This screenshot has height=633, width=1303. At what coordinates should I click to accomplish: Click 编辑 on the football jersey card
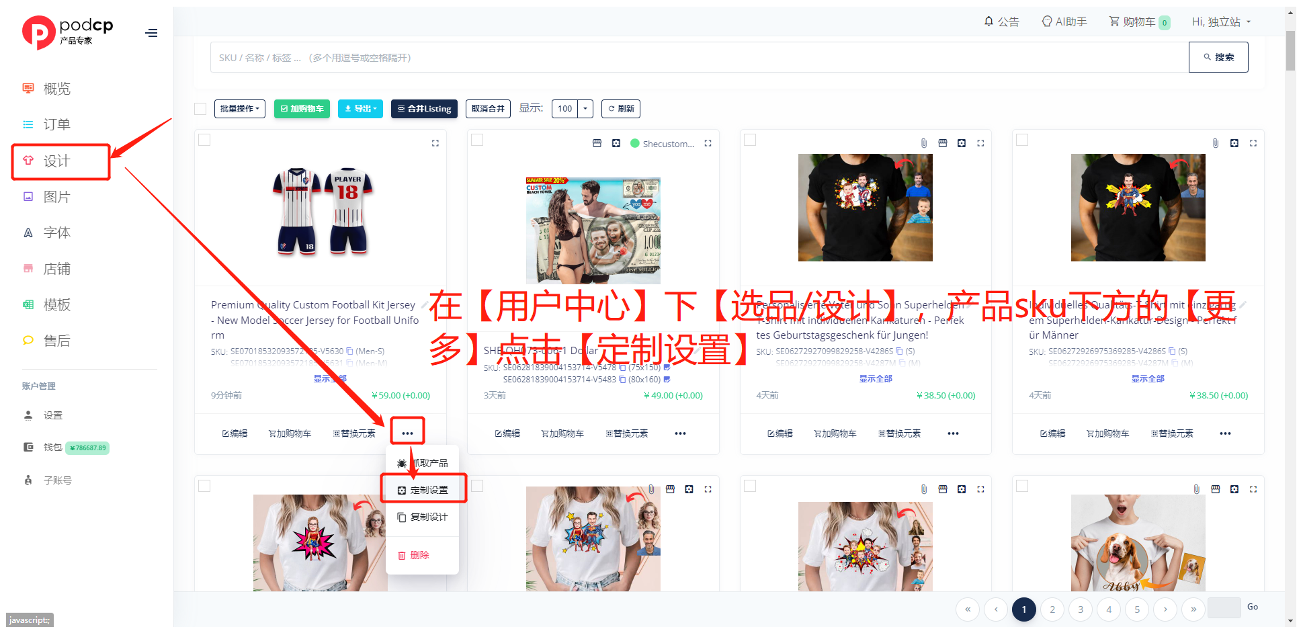[x=235, y=433]
